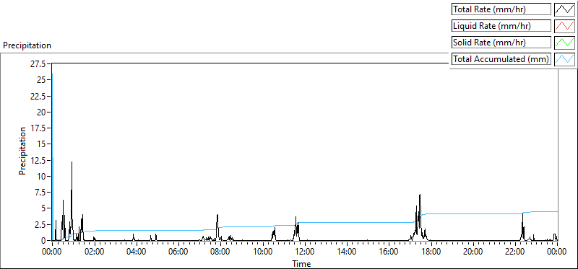Viewport: 578px width, 269px height.
Task: Click the Liquid Rate red line swatch
Action: (564, 26)
